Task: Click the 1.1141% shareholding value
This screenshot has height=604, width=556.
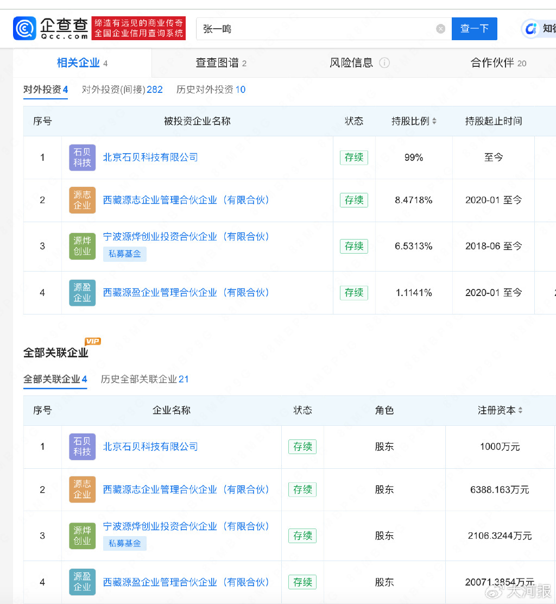Action: click(414, 293)
